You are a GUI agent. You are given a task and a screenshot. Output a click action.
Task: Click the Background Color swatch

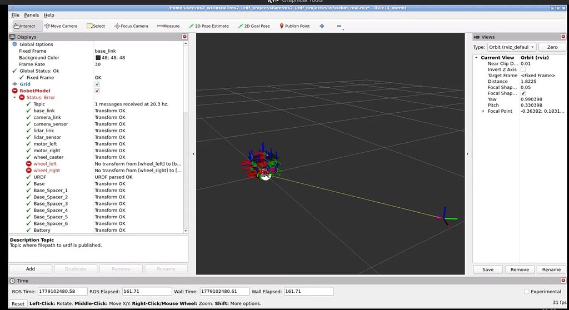tap(98, 58)
